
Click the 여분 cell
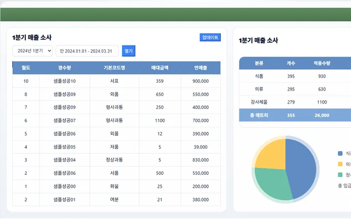click(114, 200)
